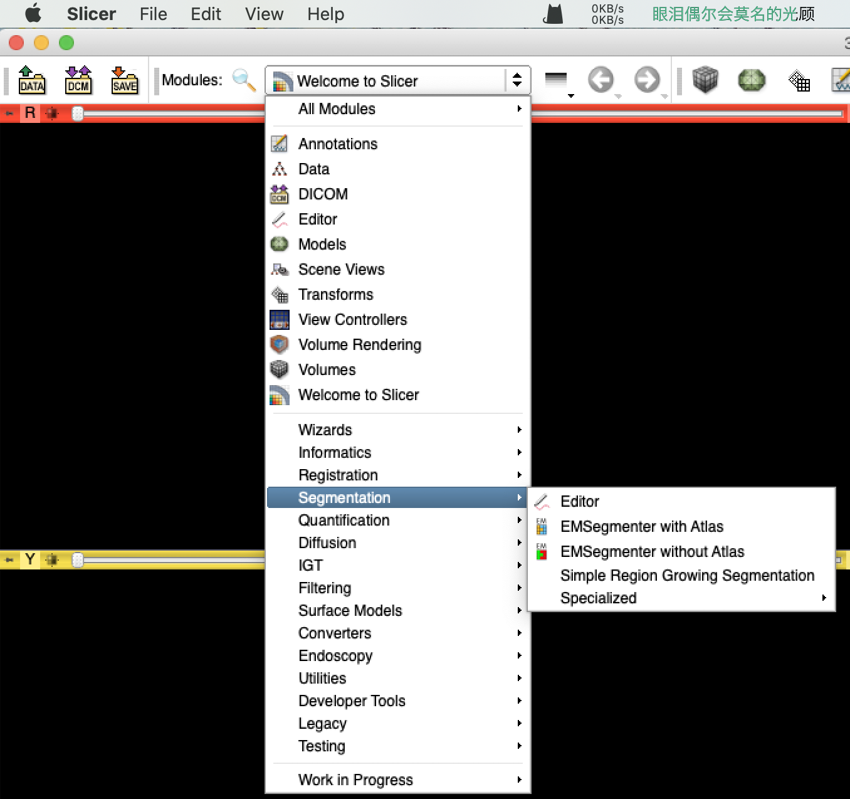
Task: Click the Editor icon in Segmentation submenu
Action: click(542, 501)
